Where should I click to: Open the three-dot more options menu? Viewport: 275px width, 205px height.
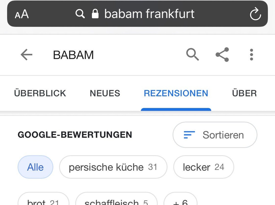251,55
